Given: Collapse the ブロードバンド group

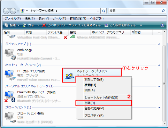Looking at the screenshot, I should coord(159,108).
